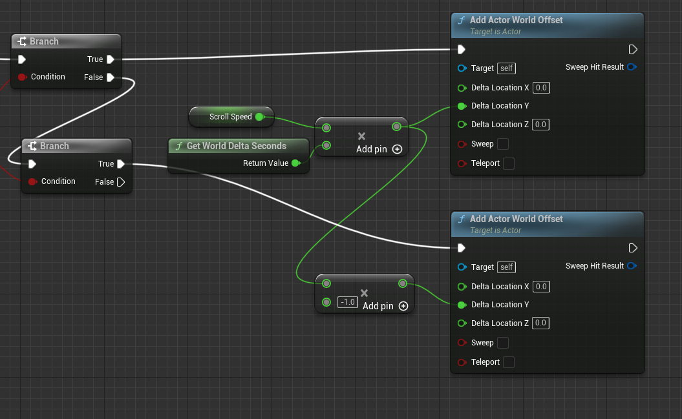The image size is (682, 419).
Task: Edit Delta Location Z value in lower offset node
Action: (x=540, y=323)
